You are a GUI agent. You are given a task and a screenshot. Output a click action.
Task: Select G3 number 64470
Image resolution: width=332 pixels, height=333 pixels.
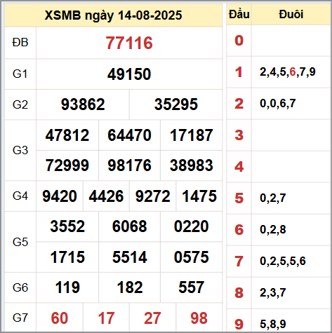[129, 135]
